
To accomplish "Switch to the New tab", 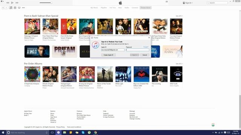I will [120, 7].
